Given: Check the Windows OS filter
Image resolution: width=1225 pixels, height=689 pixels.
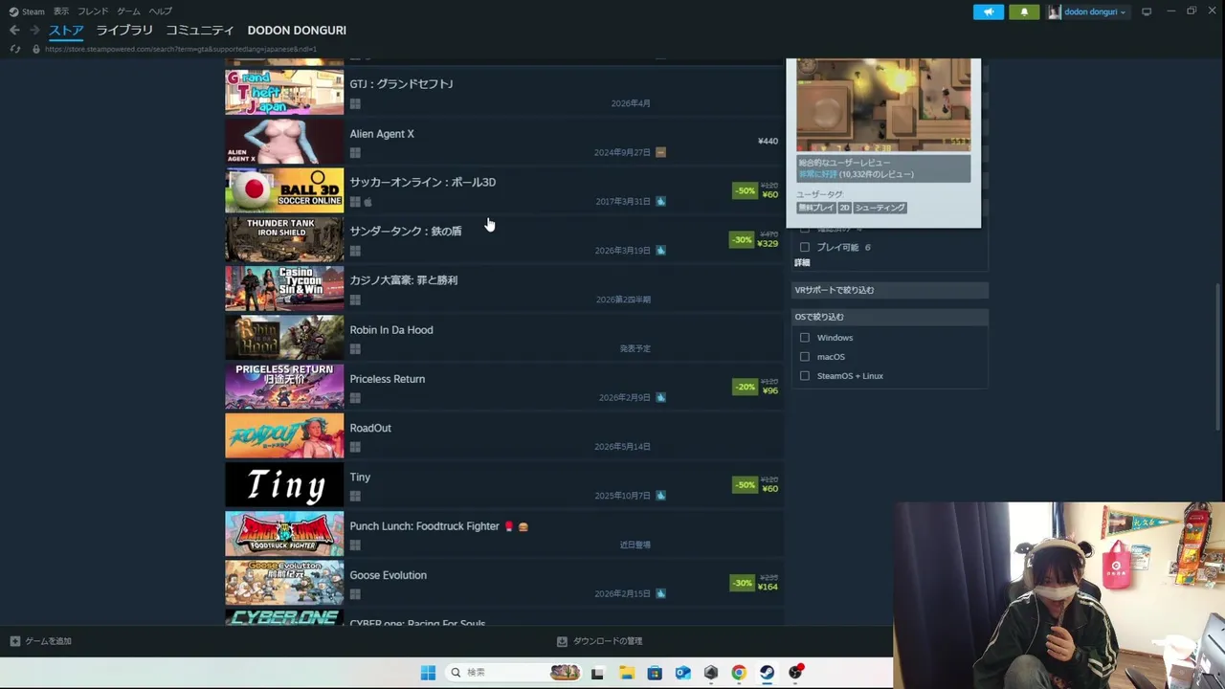Looking at the screenshot, I should pyautogui.click(x=805, y=338).
